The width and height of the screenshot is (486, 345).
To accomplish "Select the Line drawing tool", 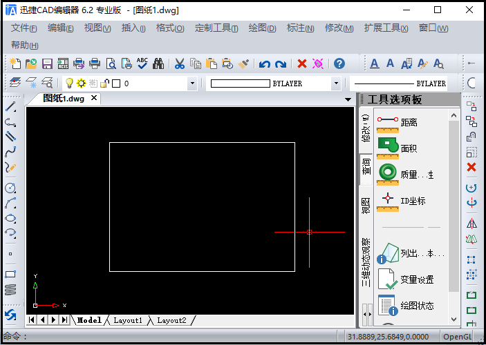I will tap(10, 107).
